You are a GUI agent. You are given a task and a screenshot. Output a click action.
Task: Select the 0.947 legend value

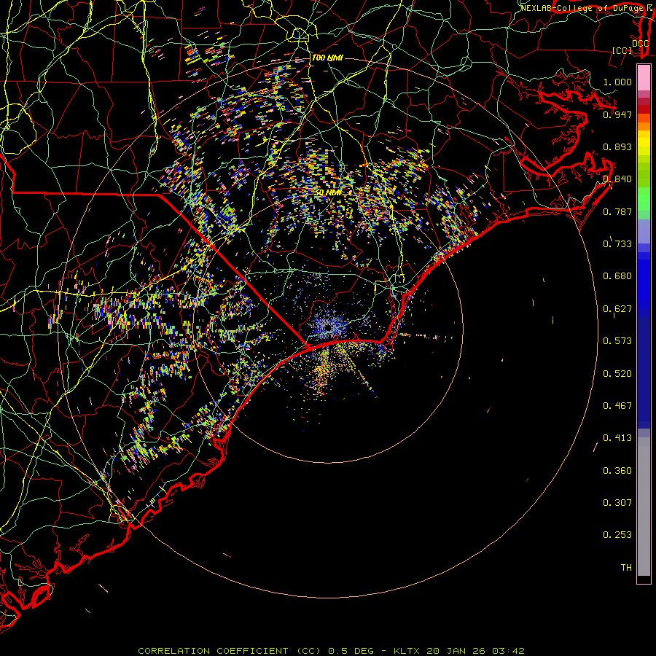point(617,114)
